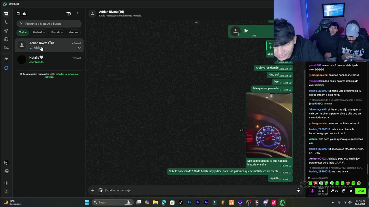Show hidden system tray icons chevron
Image resolution: width=369 pixels, height=207 pixels.
[x=333, y=202]
